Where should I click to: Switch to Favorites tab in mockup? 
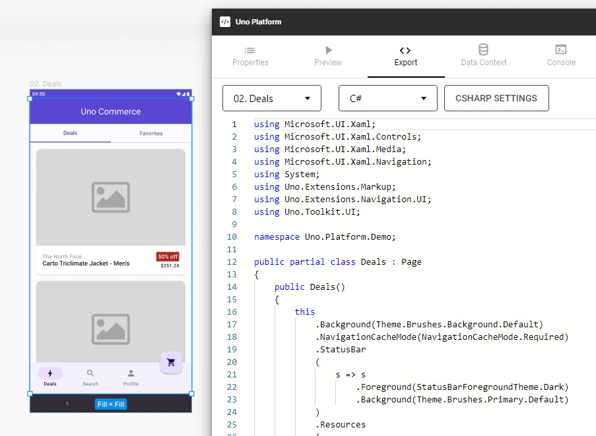click(151, 134)
